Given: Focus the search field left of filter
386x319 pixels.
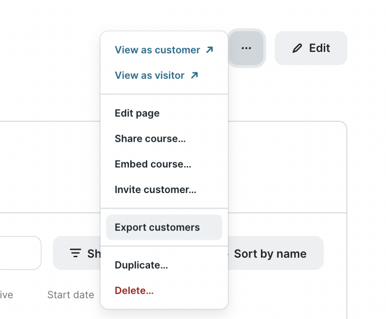Looking at the screenshot, I should (19, 253).
